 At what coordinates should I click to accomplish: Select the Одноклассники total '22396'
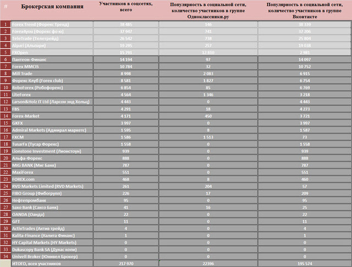208,264
